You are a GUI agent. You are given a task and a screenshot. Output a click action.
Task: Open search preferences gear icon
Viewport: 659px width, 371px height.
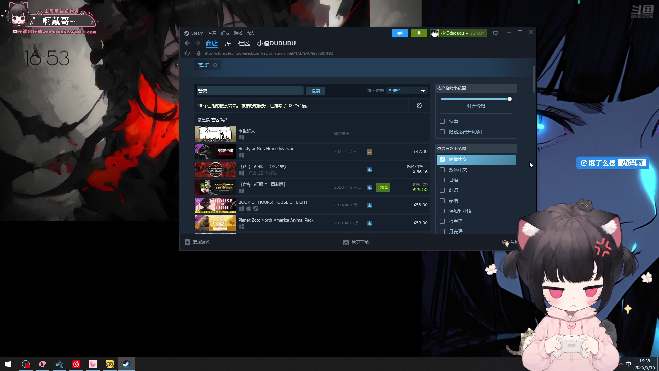click(419, 105)
